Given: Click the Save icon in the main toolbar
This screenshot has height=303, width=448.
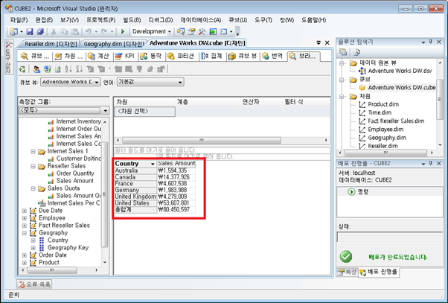Looking at the screenshot, I should [30, 31].
